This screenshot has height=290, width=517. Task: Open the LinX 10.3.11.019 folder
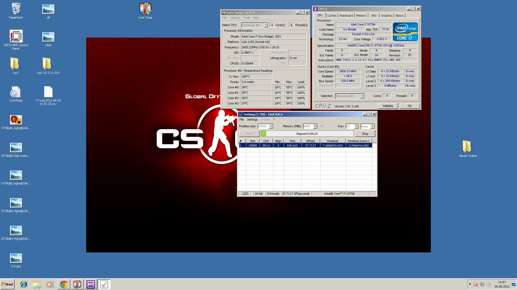pyautogui.click(x=47, y=64)
